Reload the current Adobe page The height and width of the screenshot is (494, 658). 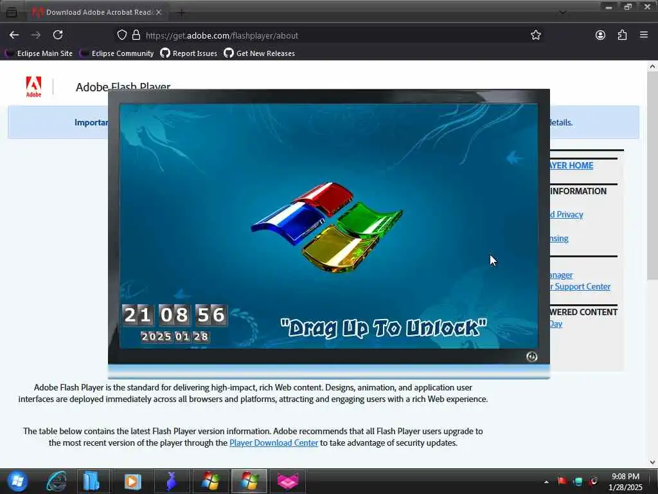[58, 35]
